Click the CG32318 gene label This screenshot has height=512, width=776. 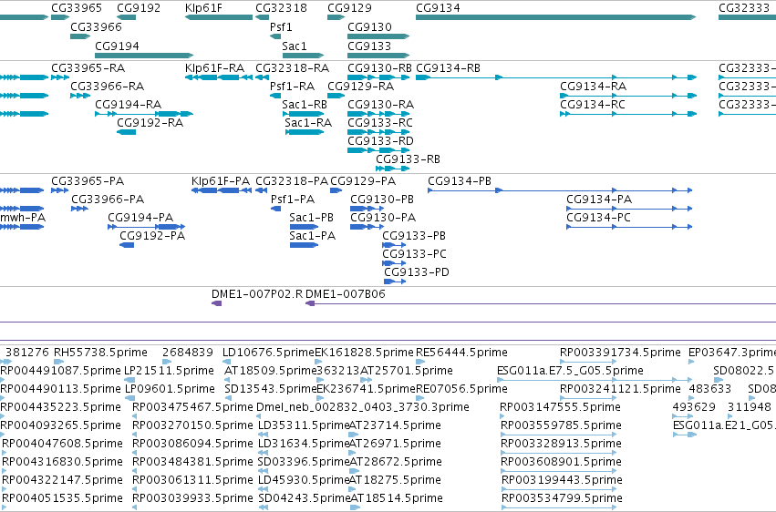[x=281, y=8]
